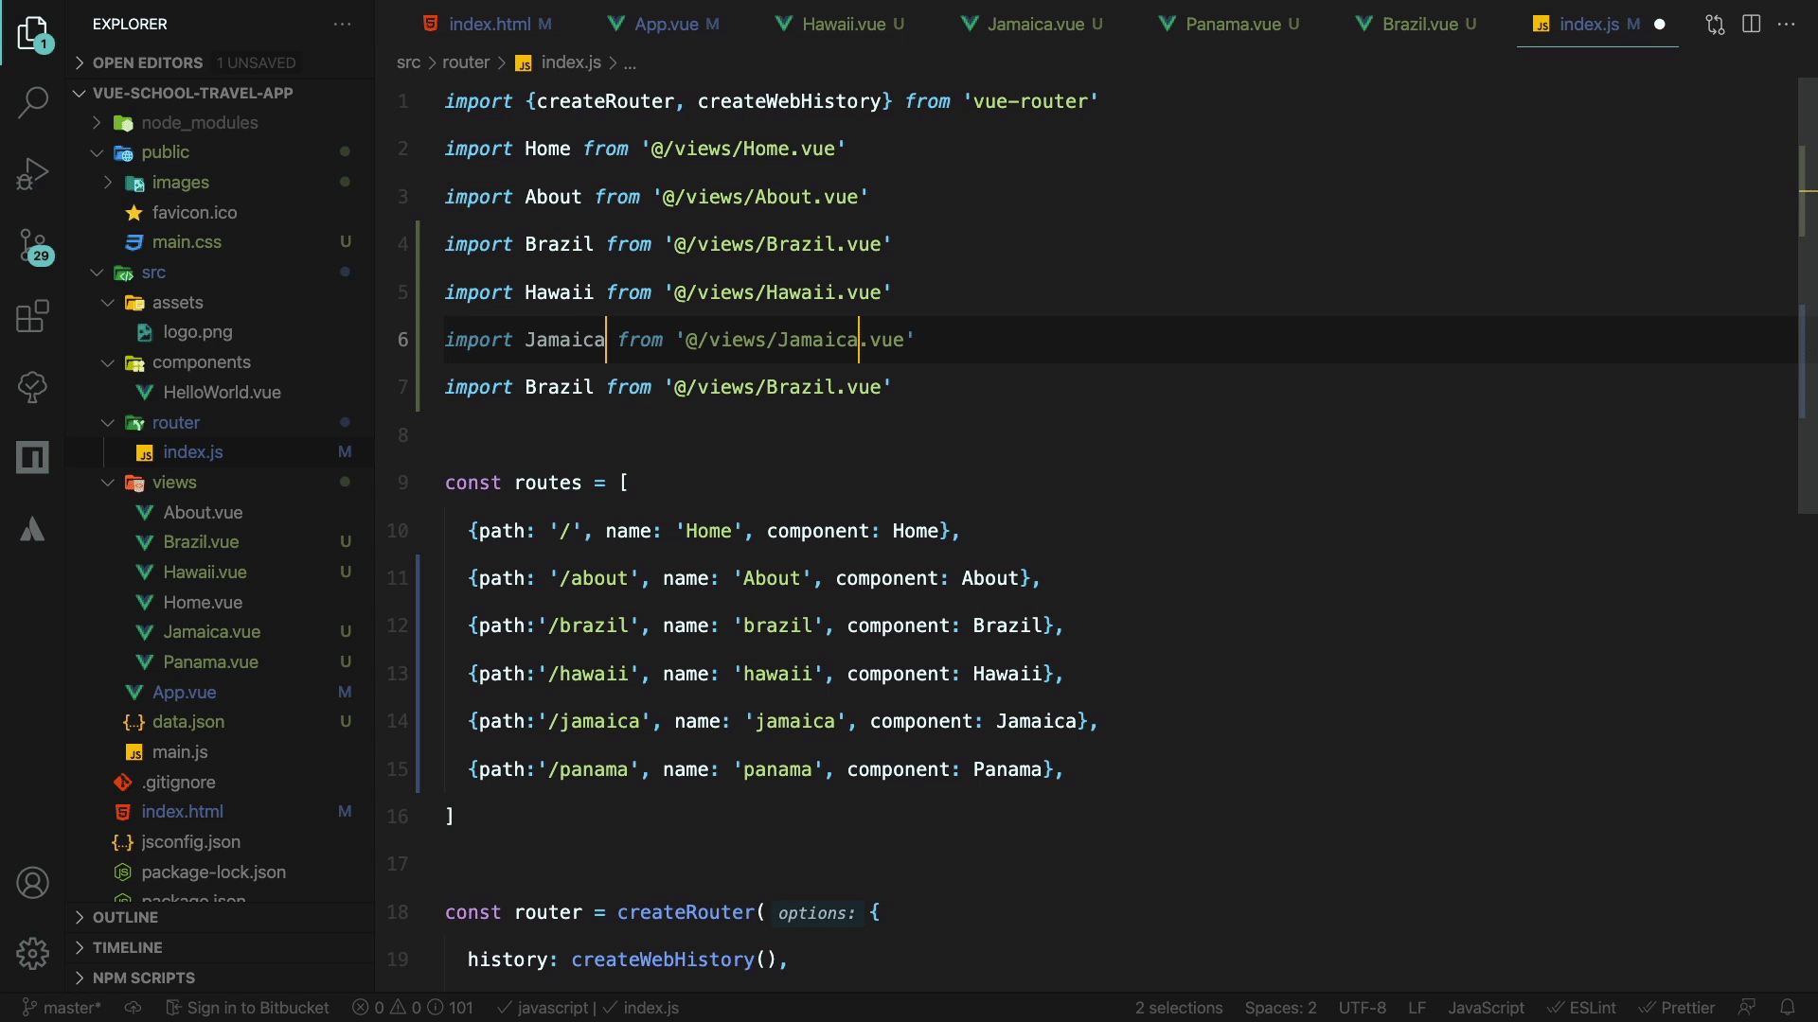Open Source Control view with 29 changes
This screenshot has height=1022, width=1818.
(x=32, y=246)
